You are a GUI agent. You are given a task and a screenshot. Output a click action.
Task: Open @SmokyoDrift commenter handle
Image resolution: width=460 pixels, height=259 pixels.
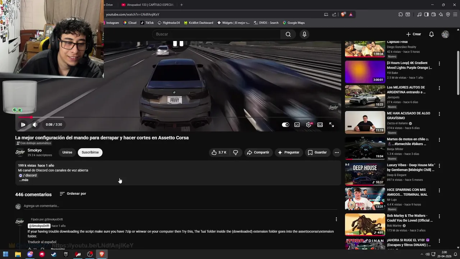[39, 226]
